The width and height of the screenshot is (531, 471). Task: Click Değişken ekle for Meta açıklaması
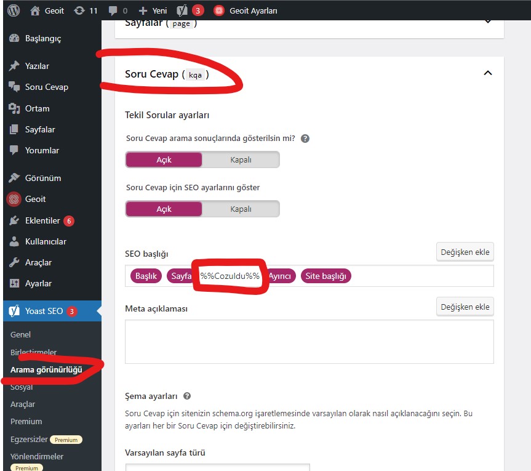(x=465, y=307)
